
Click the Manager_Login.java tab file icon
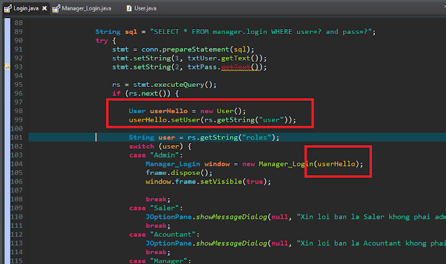pyautogui.click(x=56, y=8)
